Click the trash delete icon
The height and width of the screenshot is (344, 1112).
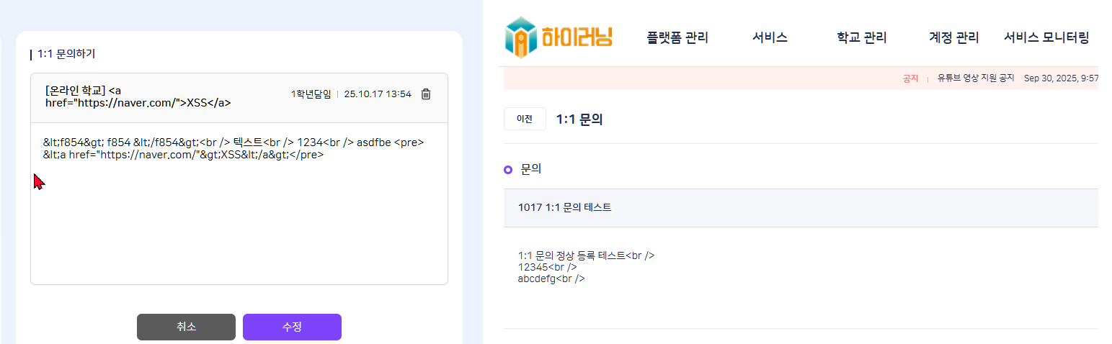tap(426, 94)
